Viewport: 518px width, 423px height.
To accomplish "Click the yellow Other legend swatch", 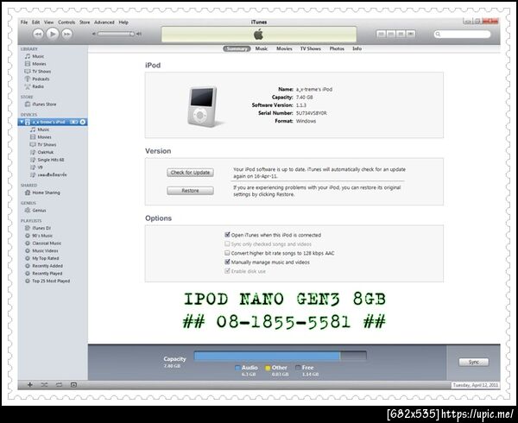I will [268, 368].
